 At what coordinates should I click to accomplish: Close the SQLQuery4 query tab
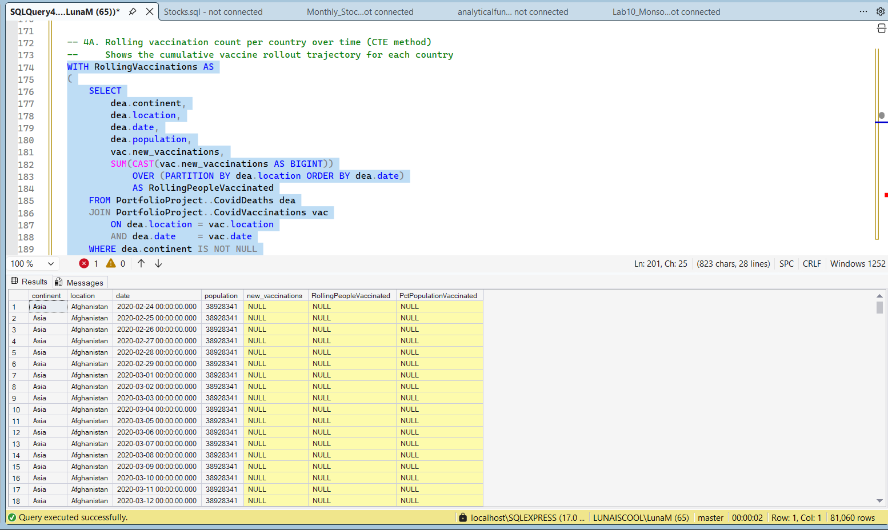point(150,11)
